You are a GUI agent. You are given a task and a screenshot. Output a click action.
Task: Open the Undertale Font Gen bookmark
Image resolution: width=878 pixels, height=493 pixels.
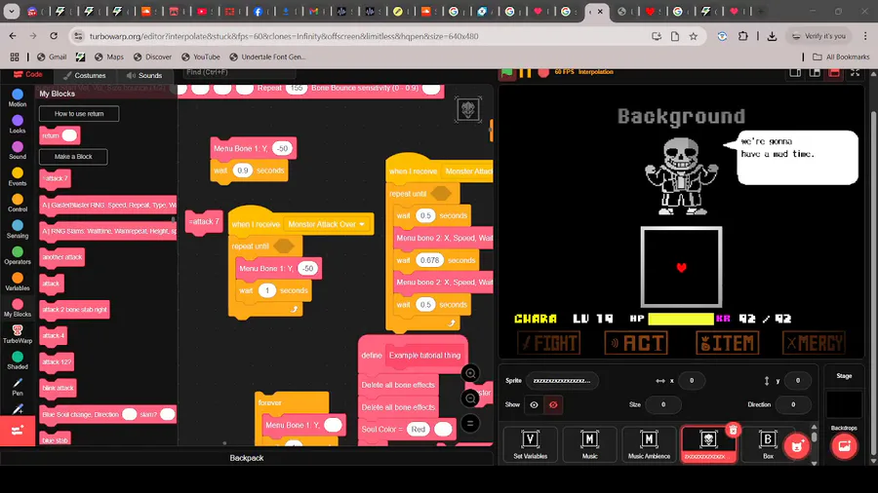pyautogui.click(x=267, y=57)
